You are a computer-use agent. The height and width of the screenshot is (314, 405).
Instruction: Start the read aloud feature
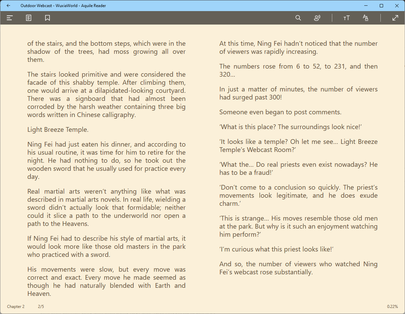click(317, 18)
